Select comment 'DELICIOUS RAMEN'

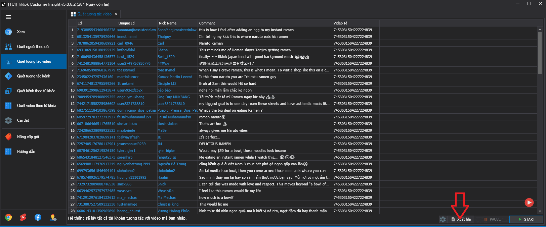click(215, 144)
